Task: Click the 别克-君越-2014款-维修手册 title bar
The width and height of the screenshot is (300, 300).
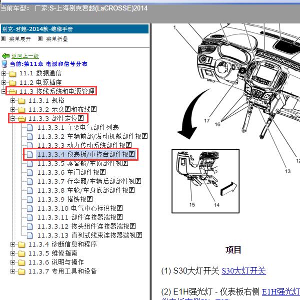Action: 74,29
